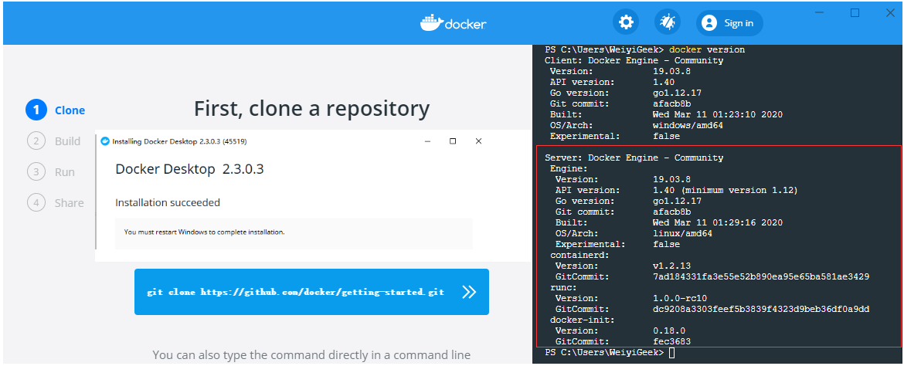904x366 pixels.
Task: Click 'You can also type the command' text
Action: tap(311, 355)
